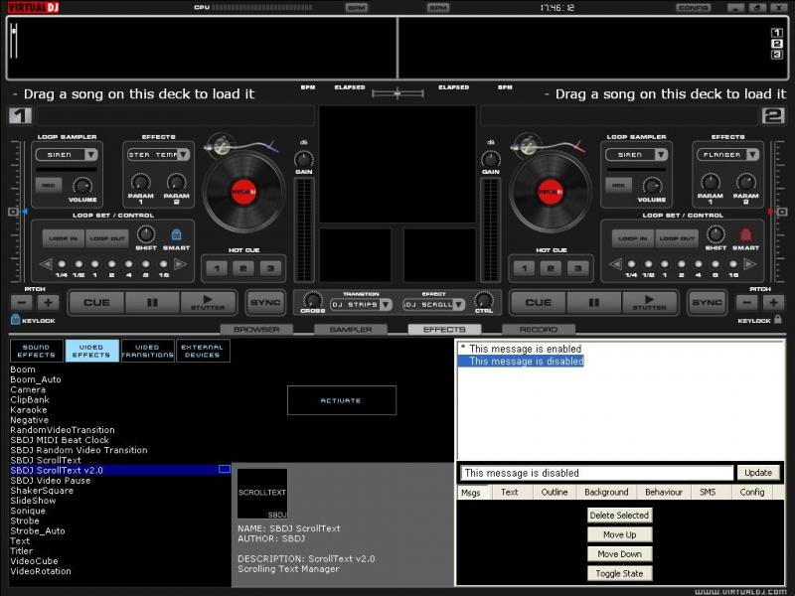Toggle the blue SMART lock on deck 1

(176, 234)
